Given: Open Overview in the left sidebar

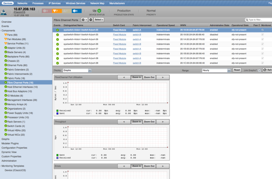Looking at the screenshot, I should tap(6, 22).
